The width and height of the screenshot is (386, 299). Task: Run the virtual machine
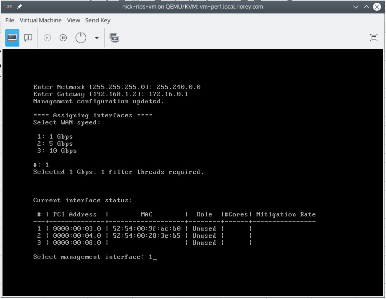coord(47,38)
